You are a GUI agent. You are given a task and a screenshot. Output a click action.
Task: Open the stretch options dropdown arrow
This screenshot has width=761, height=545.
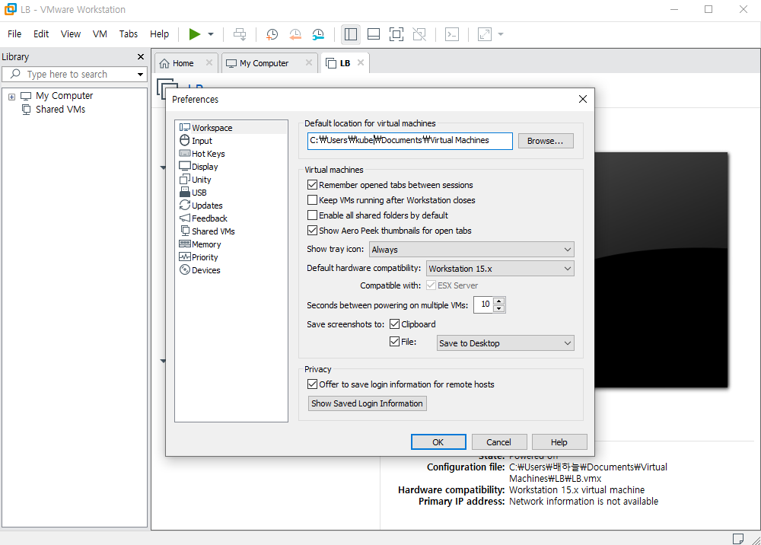tap(501, 34)
